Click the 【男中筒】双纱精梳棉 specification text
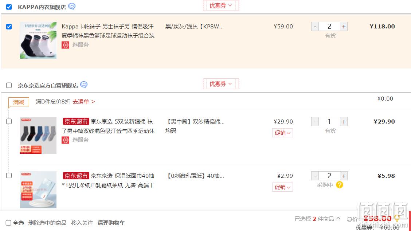Viewport: 411px width, 231px height. point(196,122)
